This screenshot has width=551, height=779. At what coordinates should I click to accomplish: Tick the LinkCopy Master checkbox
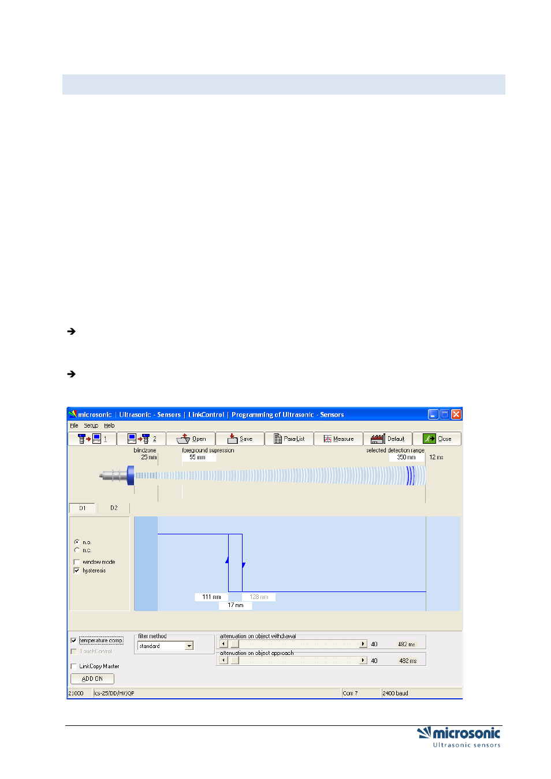(x=73, y=666)
